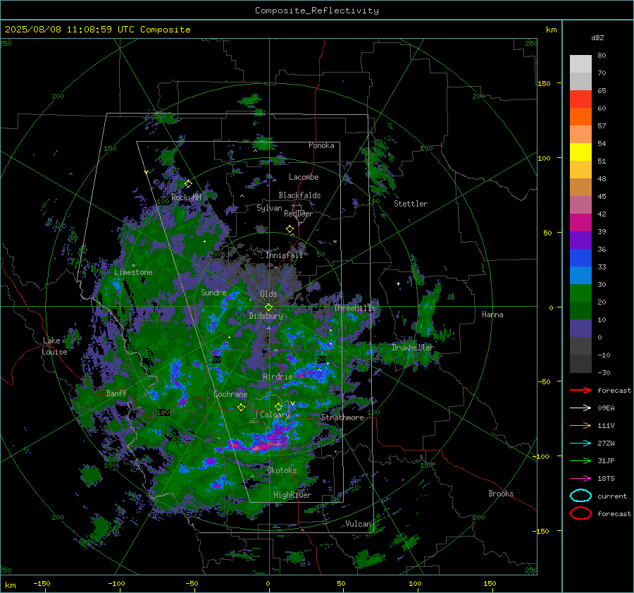This screenshot has height=593, width=634.
Task: Click the Composite_Reflectivity title
Action: (317, 11)
